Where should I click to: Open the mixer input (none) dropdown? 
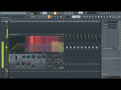tap(111, 22)
